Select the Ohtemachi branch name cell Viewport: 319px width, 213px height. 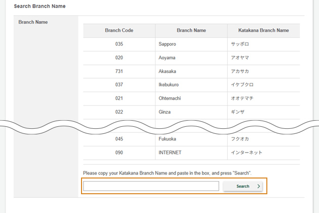coord(170,98)
